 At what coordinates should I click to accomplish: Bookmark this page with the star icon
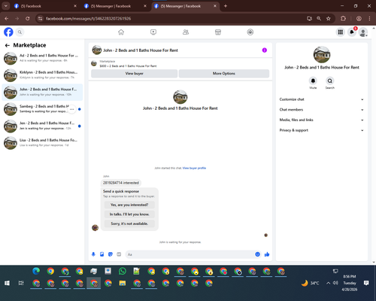tap(329, 19)
